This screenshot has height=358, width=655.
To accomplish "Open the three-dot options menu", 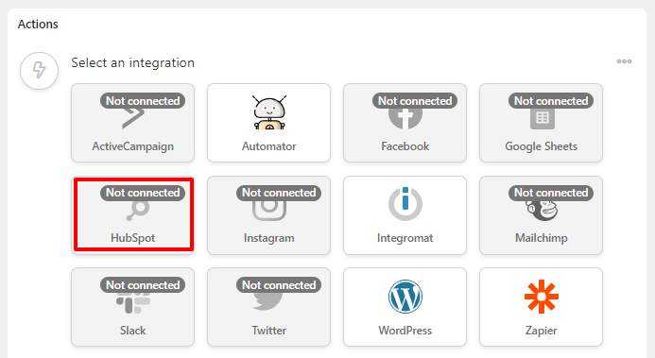I will [x=624, y=61].
